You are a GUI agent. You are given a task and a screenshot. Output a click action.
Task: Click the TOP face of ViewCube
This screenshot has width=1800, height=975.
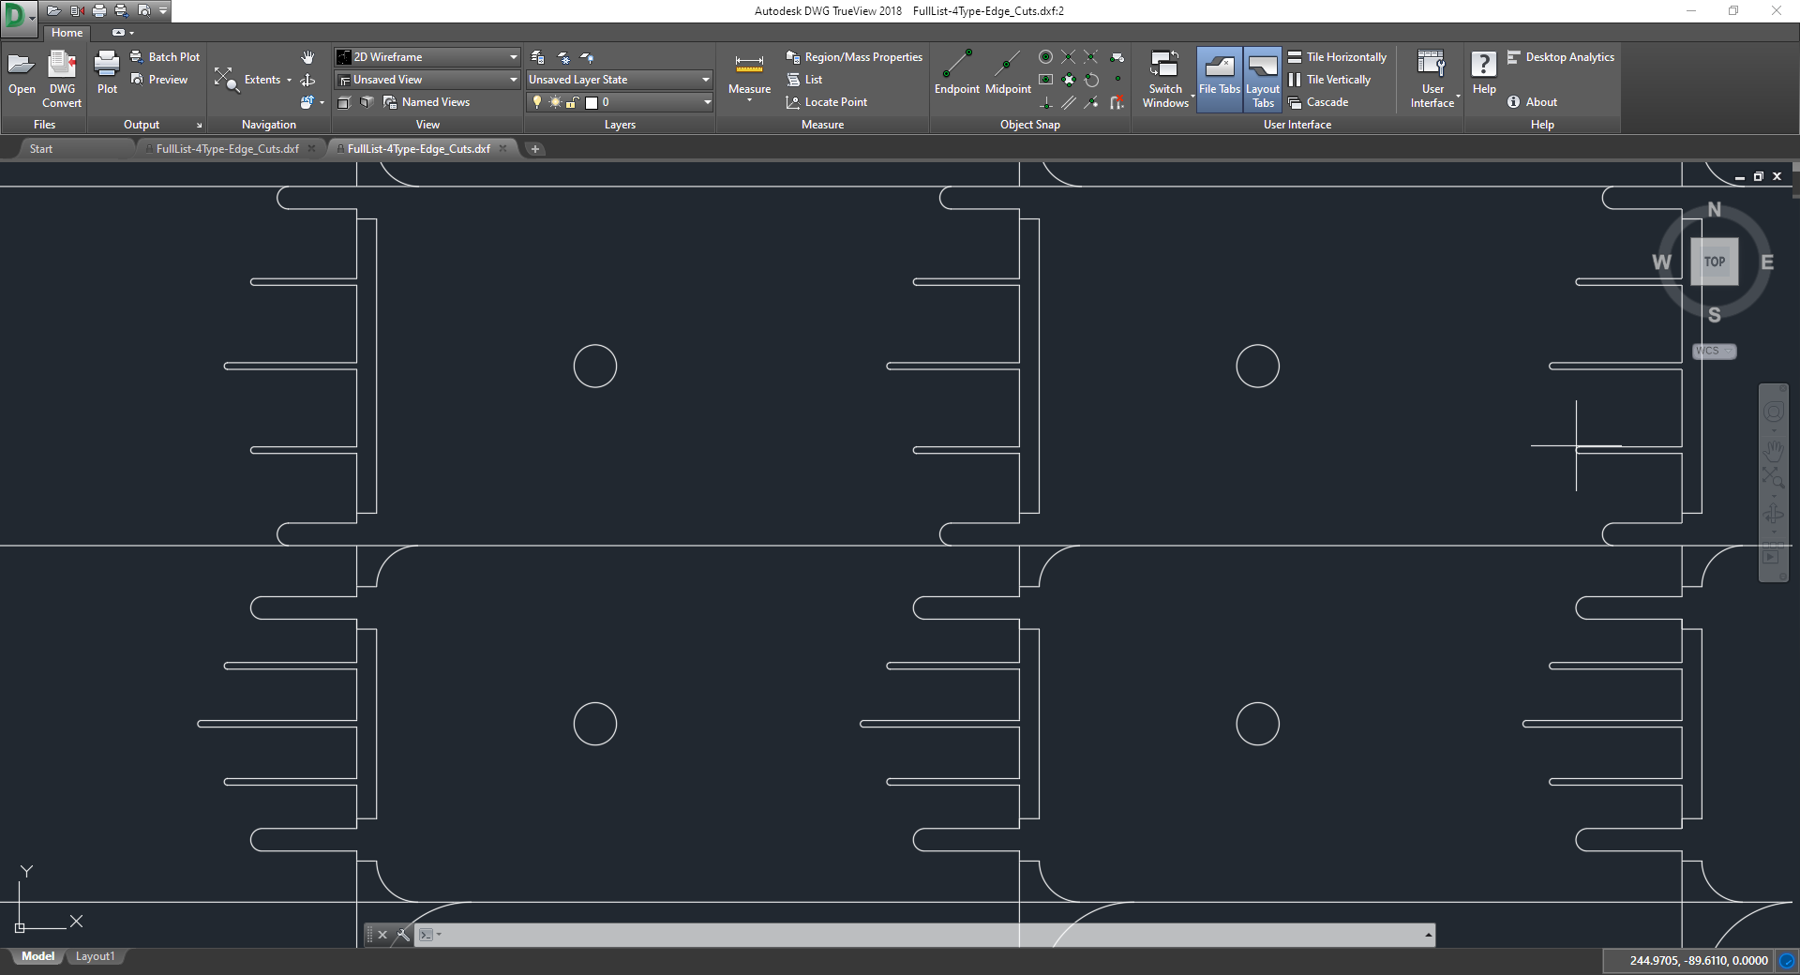(1714, 262)
